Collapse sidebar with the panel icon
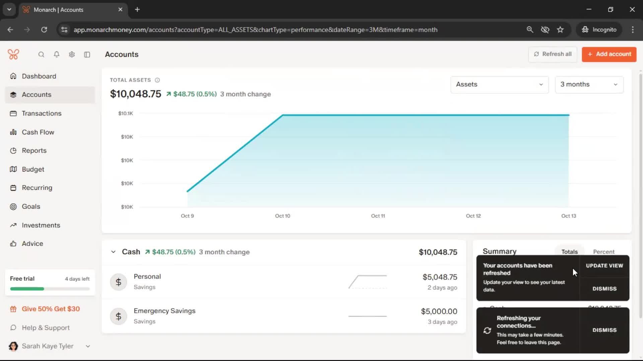This screenshot has width=643, height=361. [87, 54]
